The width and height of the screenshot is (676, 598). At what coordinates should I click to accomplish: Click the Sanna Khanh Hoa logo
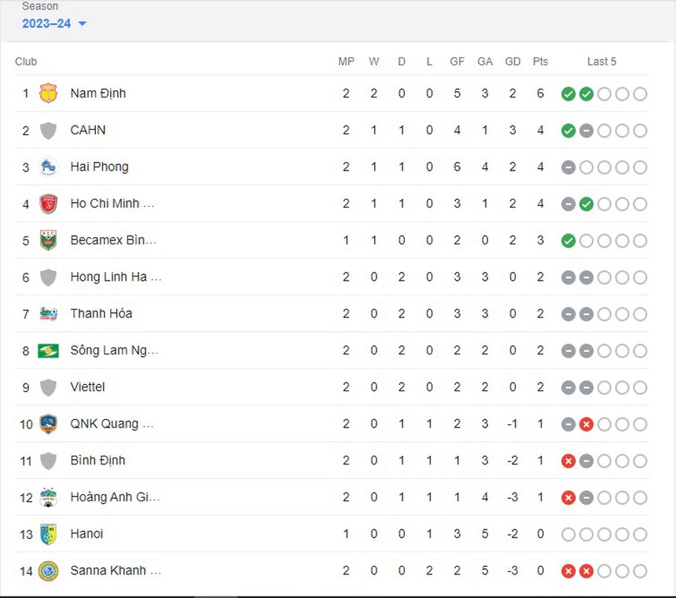click(49, 570)
